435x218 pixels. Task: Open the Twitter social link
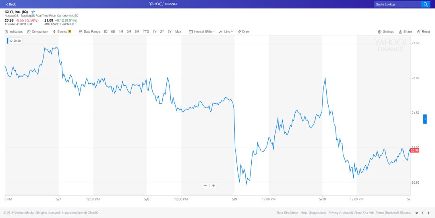(417, 213)
